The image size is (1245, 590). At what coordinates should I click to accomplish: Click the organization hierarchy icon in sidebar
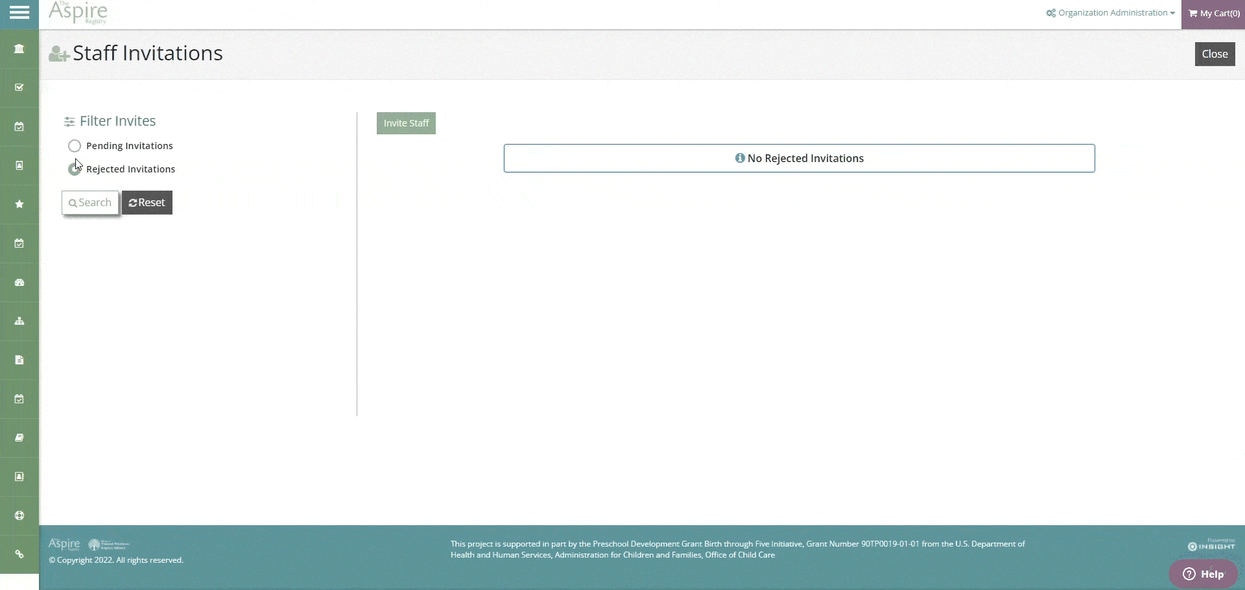pyautogui.click(x=19, y=321)
